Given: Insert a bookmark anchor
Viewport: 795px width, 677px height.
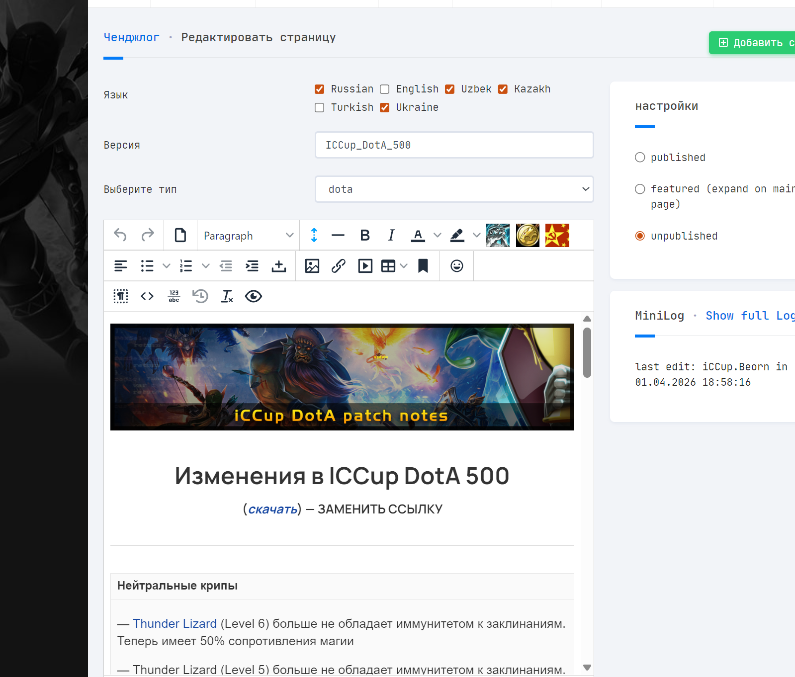Looking at the screenshot, I should 423,266.
